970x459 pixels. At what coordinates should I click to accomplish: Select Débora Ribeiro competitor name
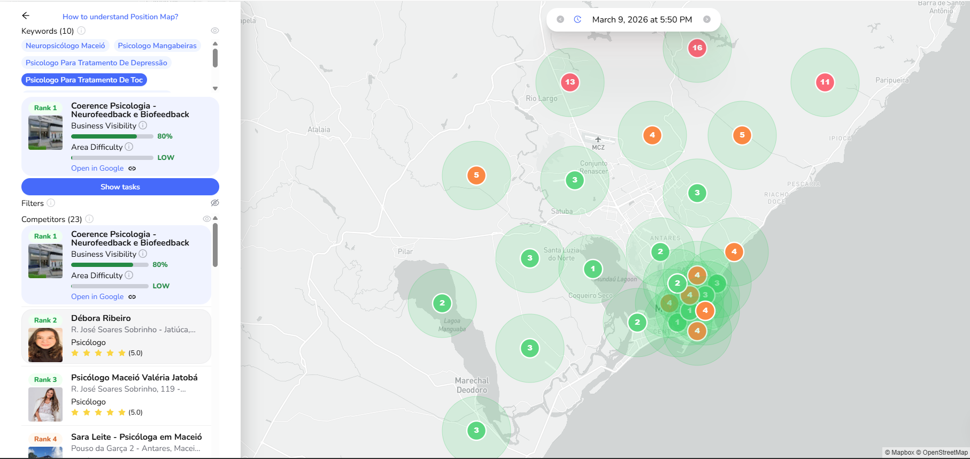pyautogui.click(x=101, y=318)
